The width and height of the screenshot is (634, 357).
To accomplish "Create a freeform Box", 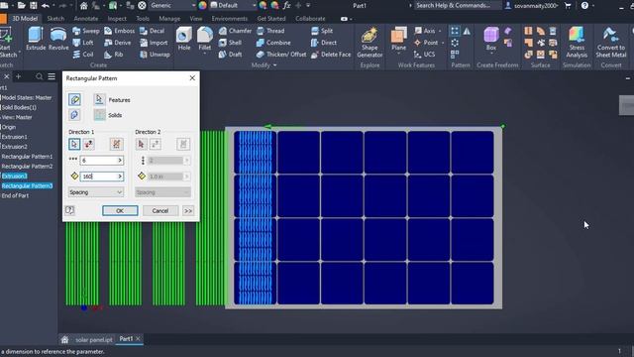I will [x=491, y=39].
